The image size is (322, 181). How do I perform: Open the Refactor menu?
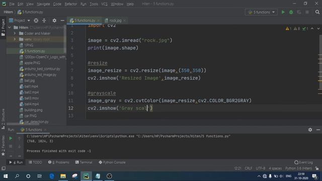[x=70, y=4]
